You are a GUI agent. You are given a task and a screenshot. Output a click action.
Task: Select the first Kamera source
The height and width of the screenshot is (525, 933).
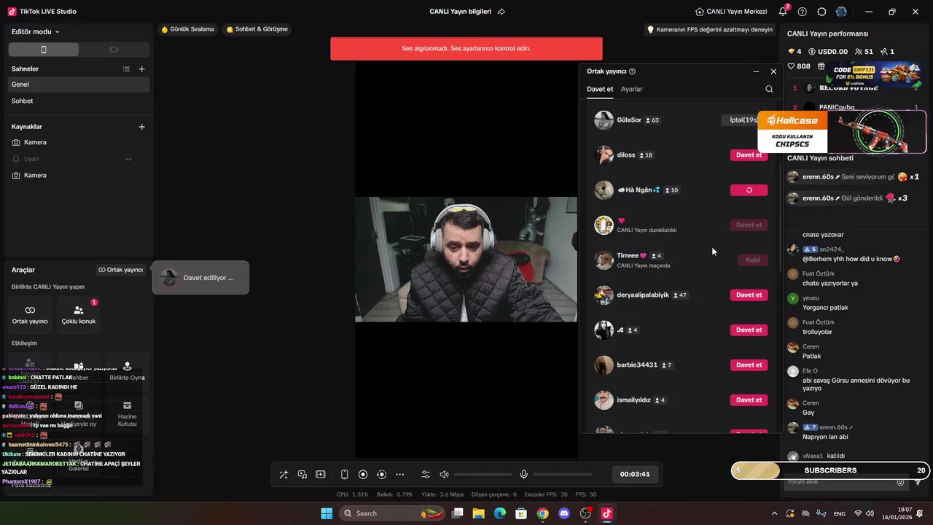(x=79, y=142)
